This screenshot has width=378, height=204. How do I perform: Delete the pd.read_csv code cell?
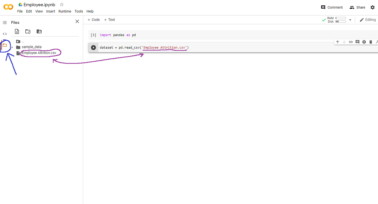coord(371,42)
